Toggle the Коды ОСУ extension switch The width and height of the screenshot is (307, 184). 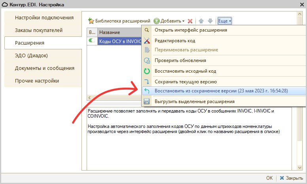click(x=92, y=40)
